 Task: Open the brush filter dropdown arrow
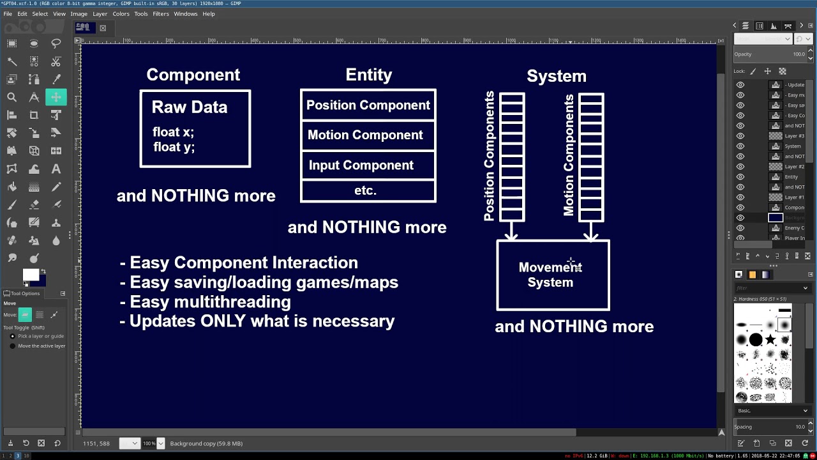(805, 287)
